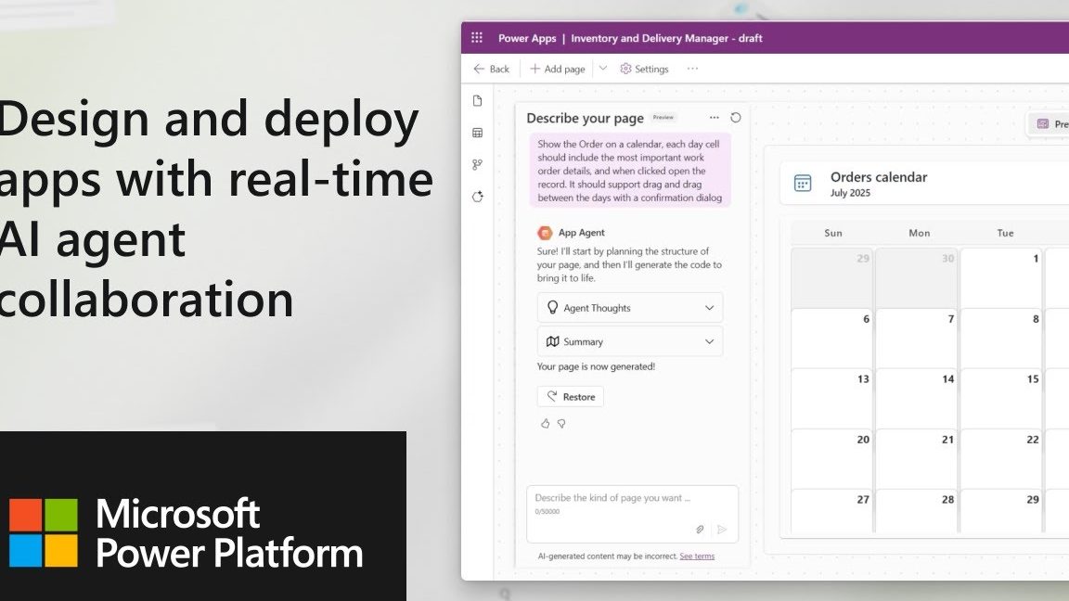Screen dimensions: 1069x601
Task: Select calendar day 20
Action: (x=831, y=458)
